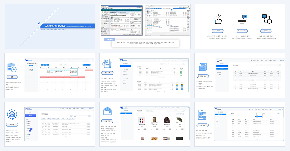Open the DoubleU PROJECT title banner
The image size is (290, 151).
tap(68, 26)
